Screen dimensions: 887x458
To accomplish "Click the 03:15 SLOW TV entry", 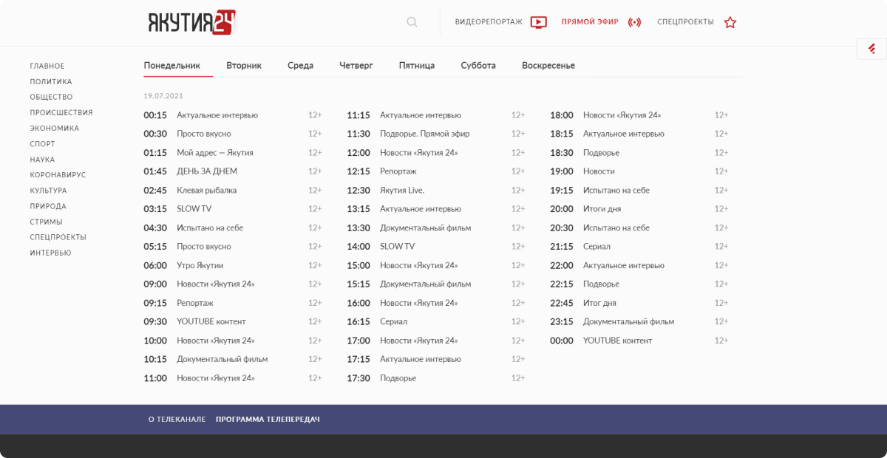I will tap(233, 209).
